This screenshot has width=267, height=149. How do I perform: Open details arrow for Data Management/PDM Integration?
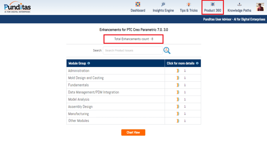[x=178, y=92]
